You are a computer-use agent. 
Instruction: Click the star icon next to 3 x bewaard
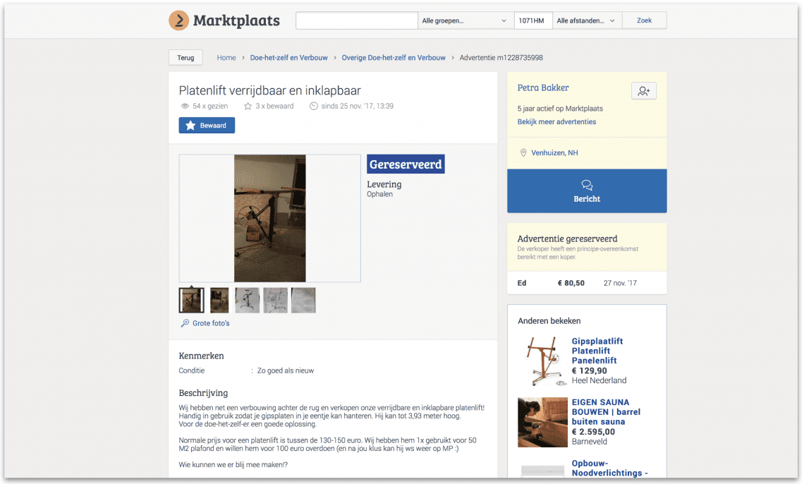pos(248,106)
